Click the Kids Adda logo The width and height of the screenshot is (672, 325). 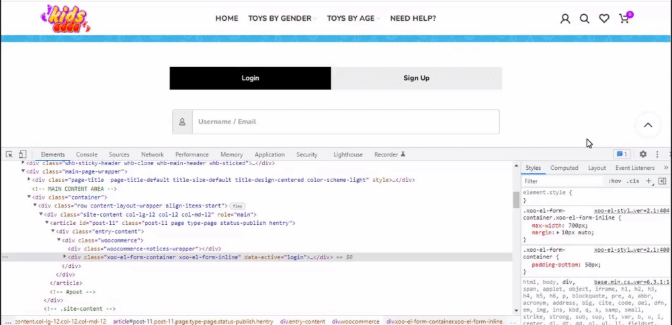(x=66, y=18)
